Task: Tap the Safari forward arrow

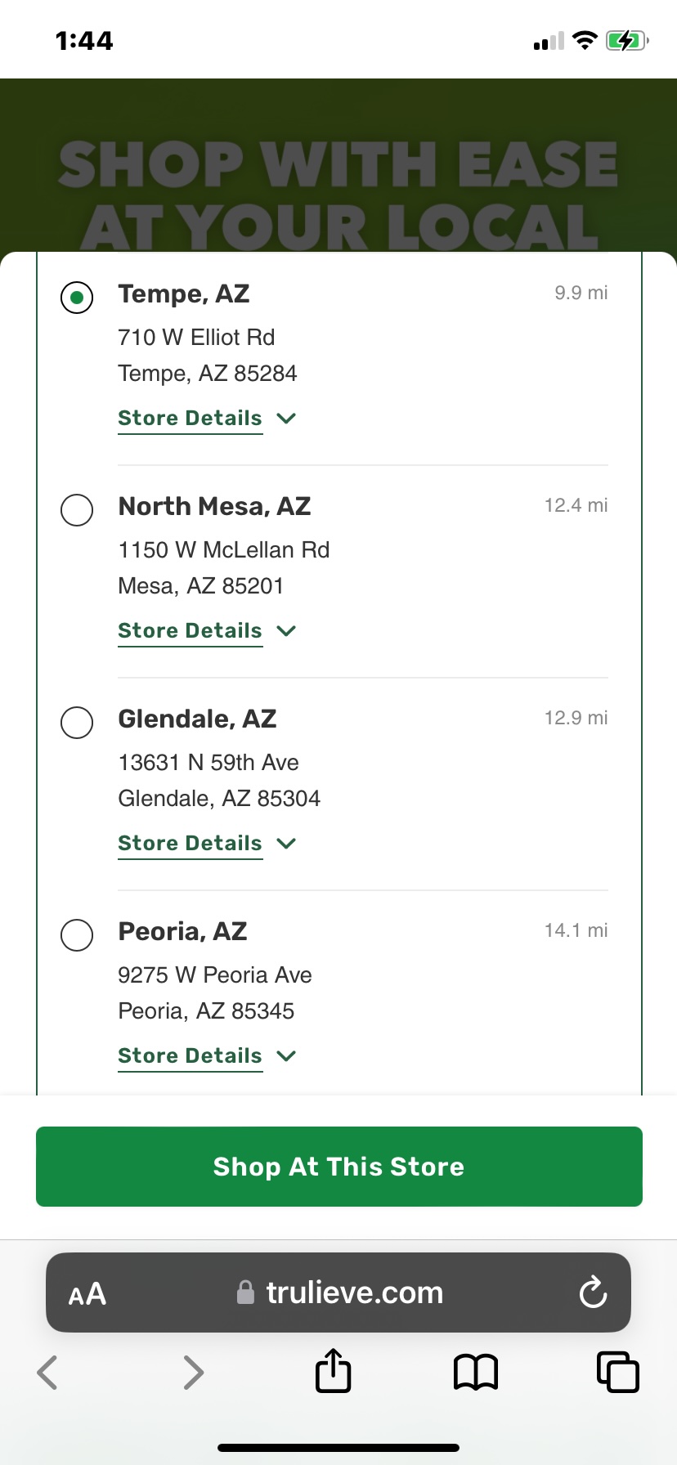Action: click(193, 1372)
